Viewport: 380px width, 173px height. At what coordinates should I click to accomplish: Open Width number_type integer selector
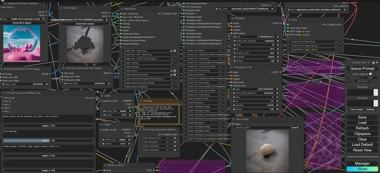click(117, 111)
